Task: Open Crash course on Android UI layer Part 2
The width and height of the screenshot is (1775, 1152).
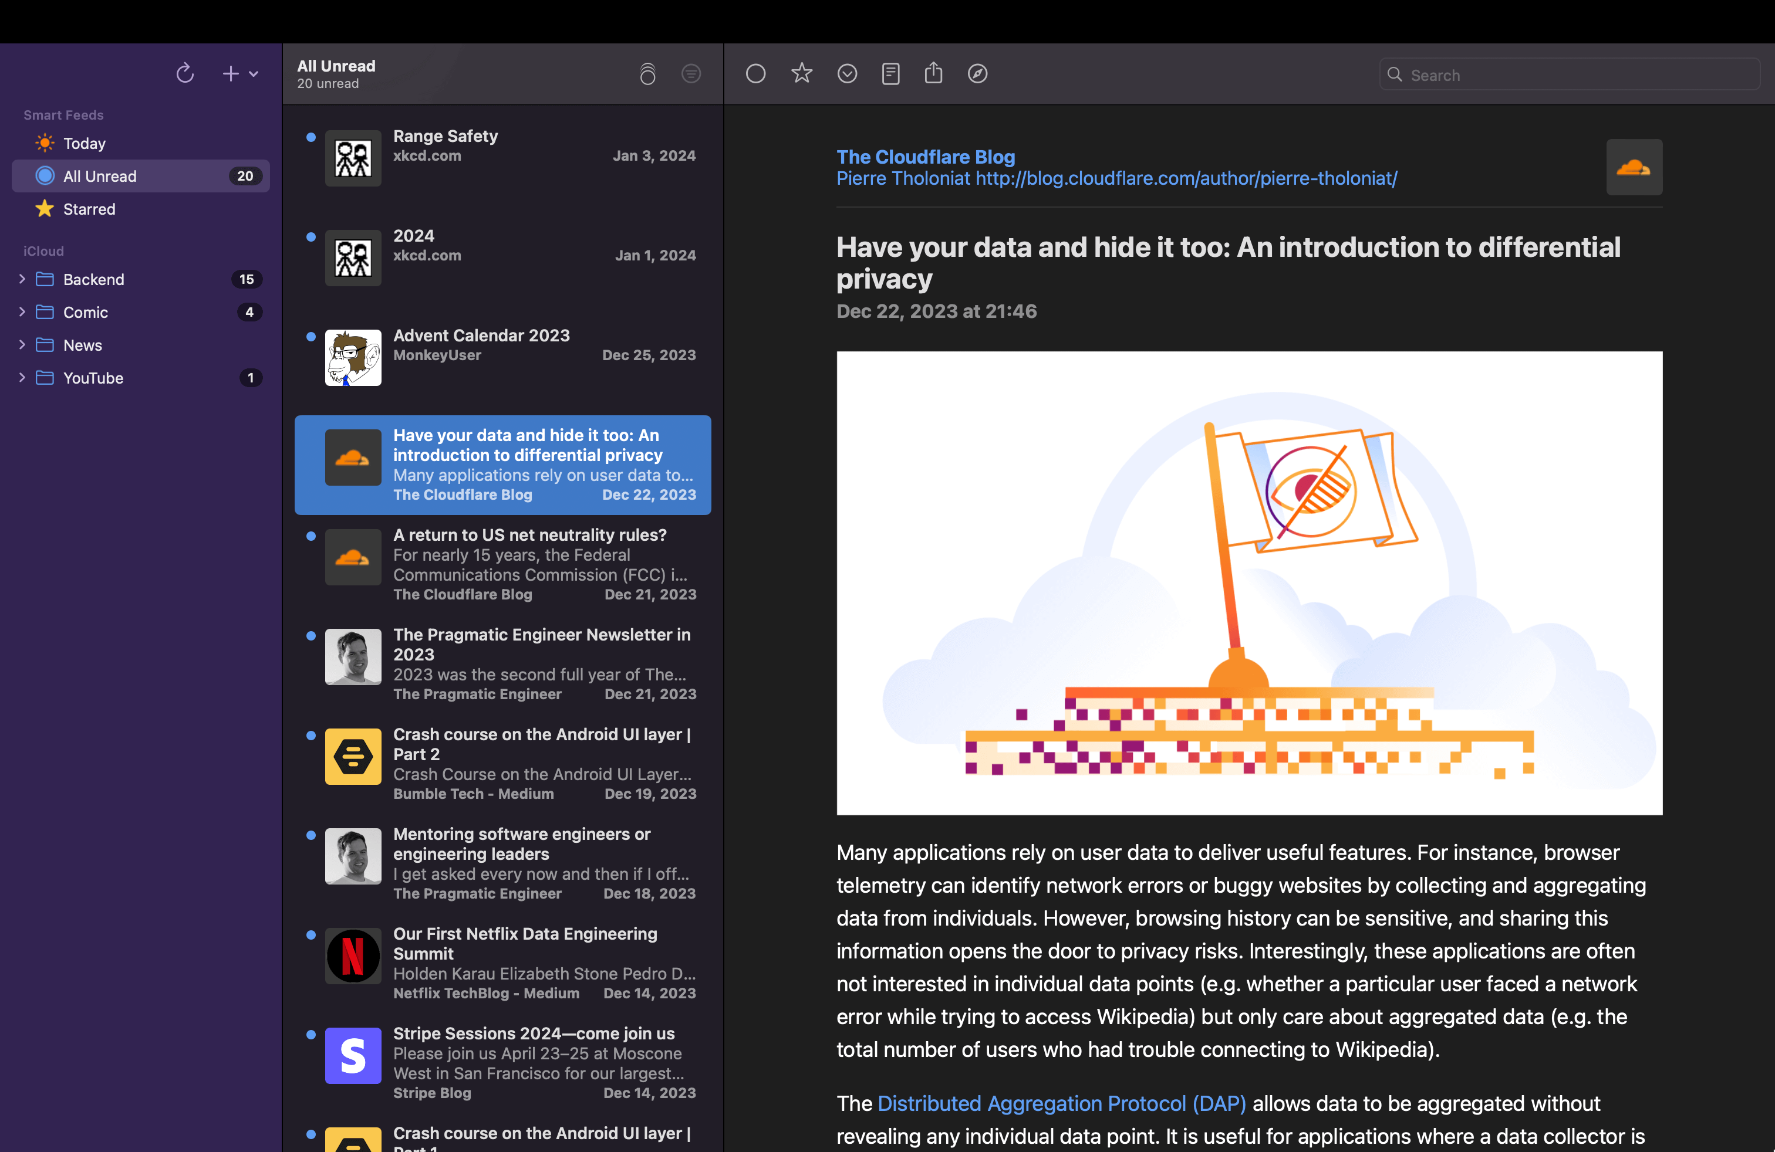Action: tap(502, 764)
